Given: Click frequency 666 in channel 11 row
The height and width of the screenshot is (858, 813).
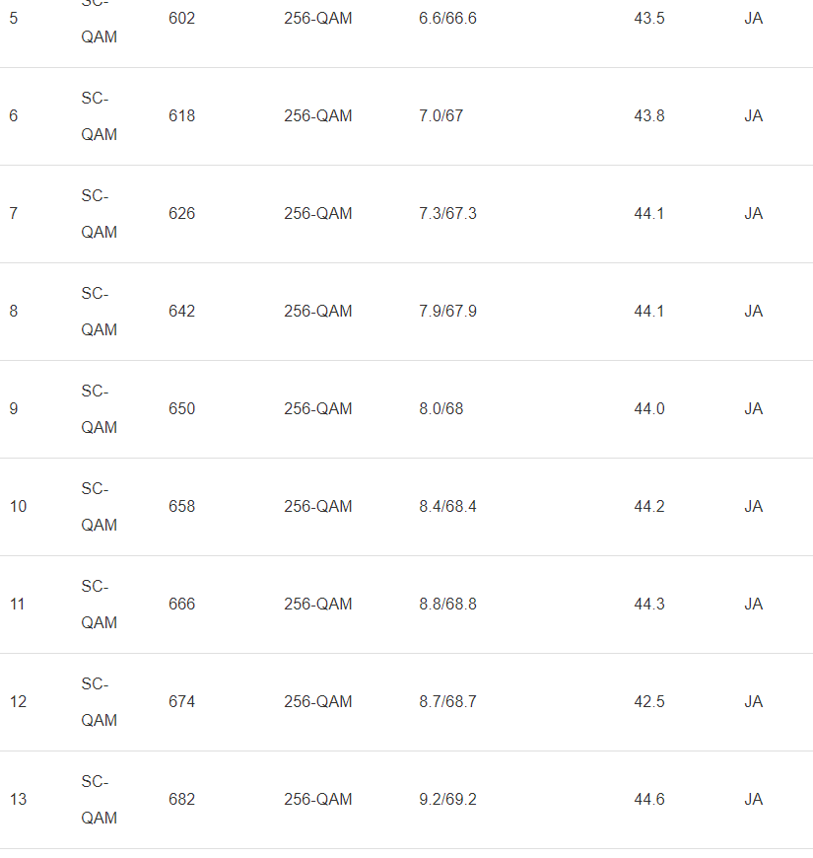Looking at the screenshot, I should [x=181, y=605].
